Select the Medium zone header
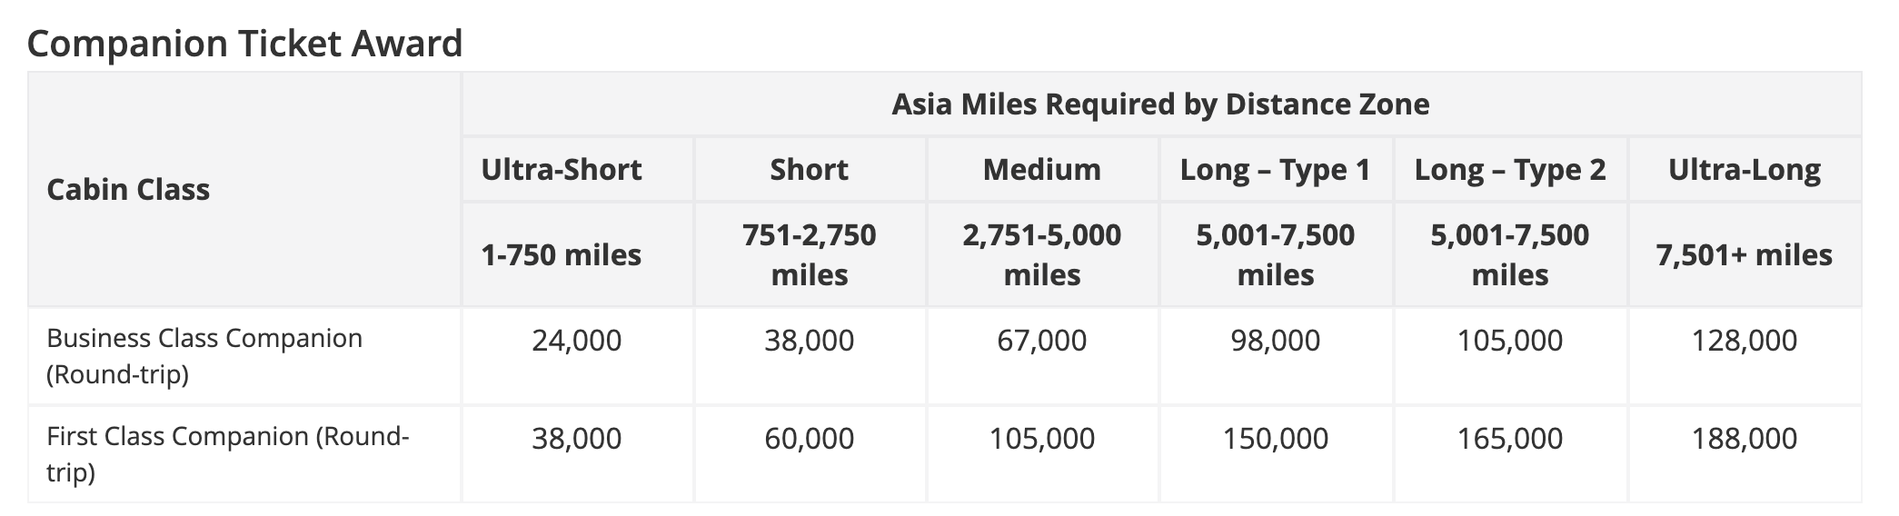Image resolution: width=1899 pixels, height=516 pixels. 1042,169
